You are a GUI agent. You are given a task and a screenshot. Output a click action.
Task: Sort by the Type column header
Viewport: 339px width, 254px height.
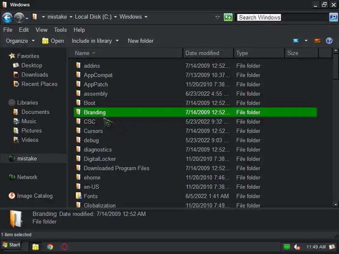(x=259, y=53)
